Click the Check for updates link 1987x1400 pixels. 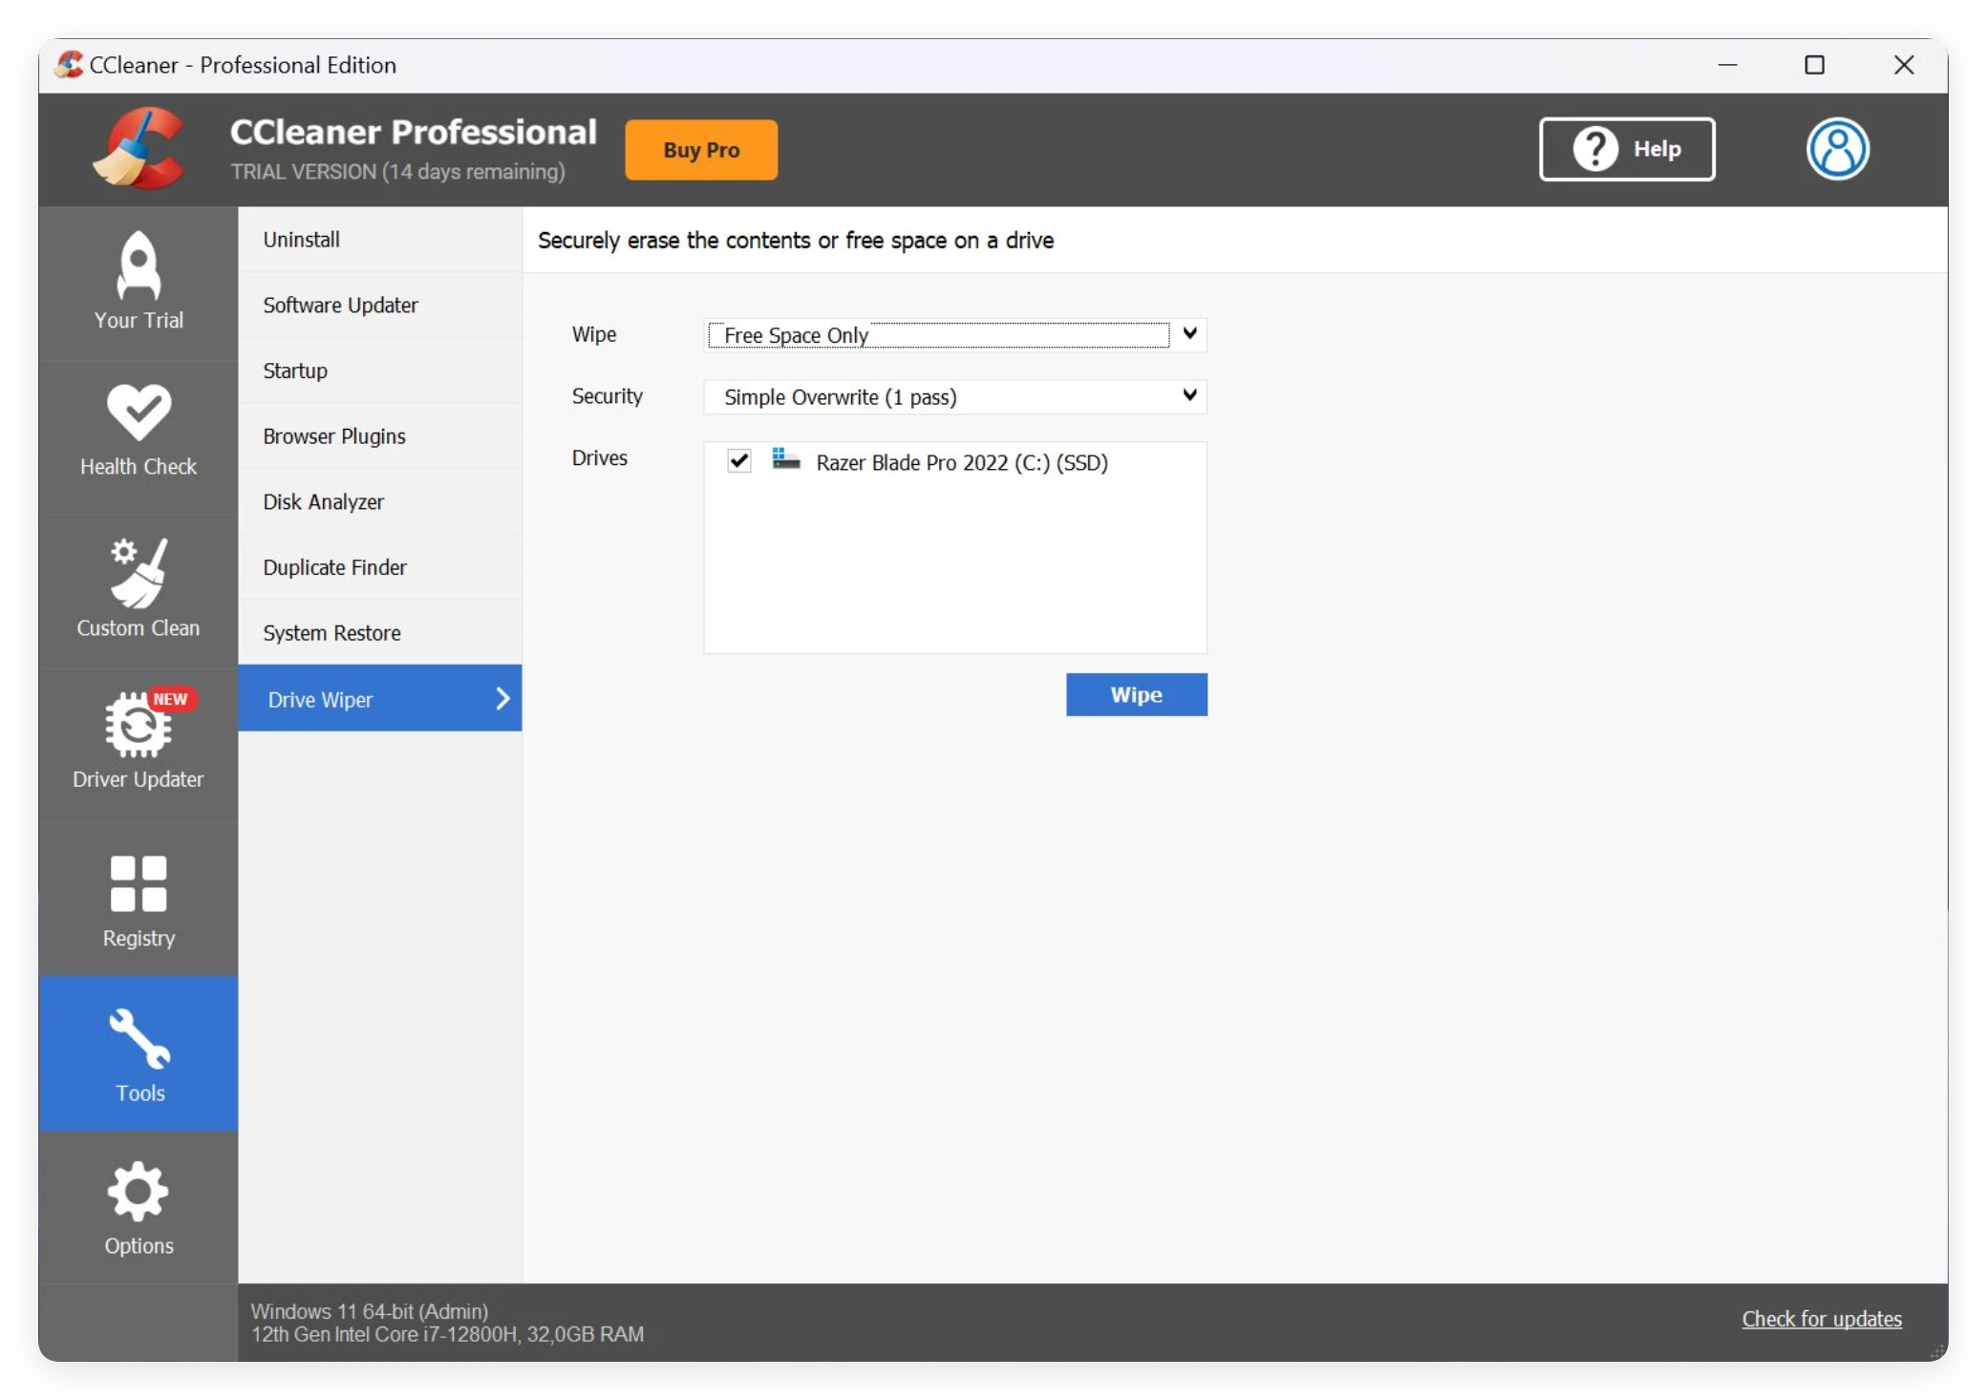tap(1821, 1319)
